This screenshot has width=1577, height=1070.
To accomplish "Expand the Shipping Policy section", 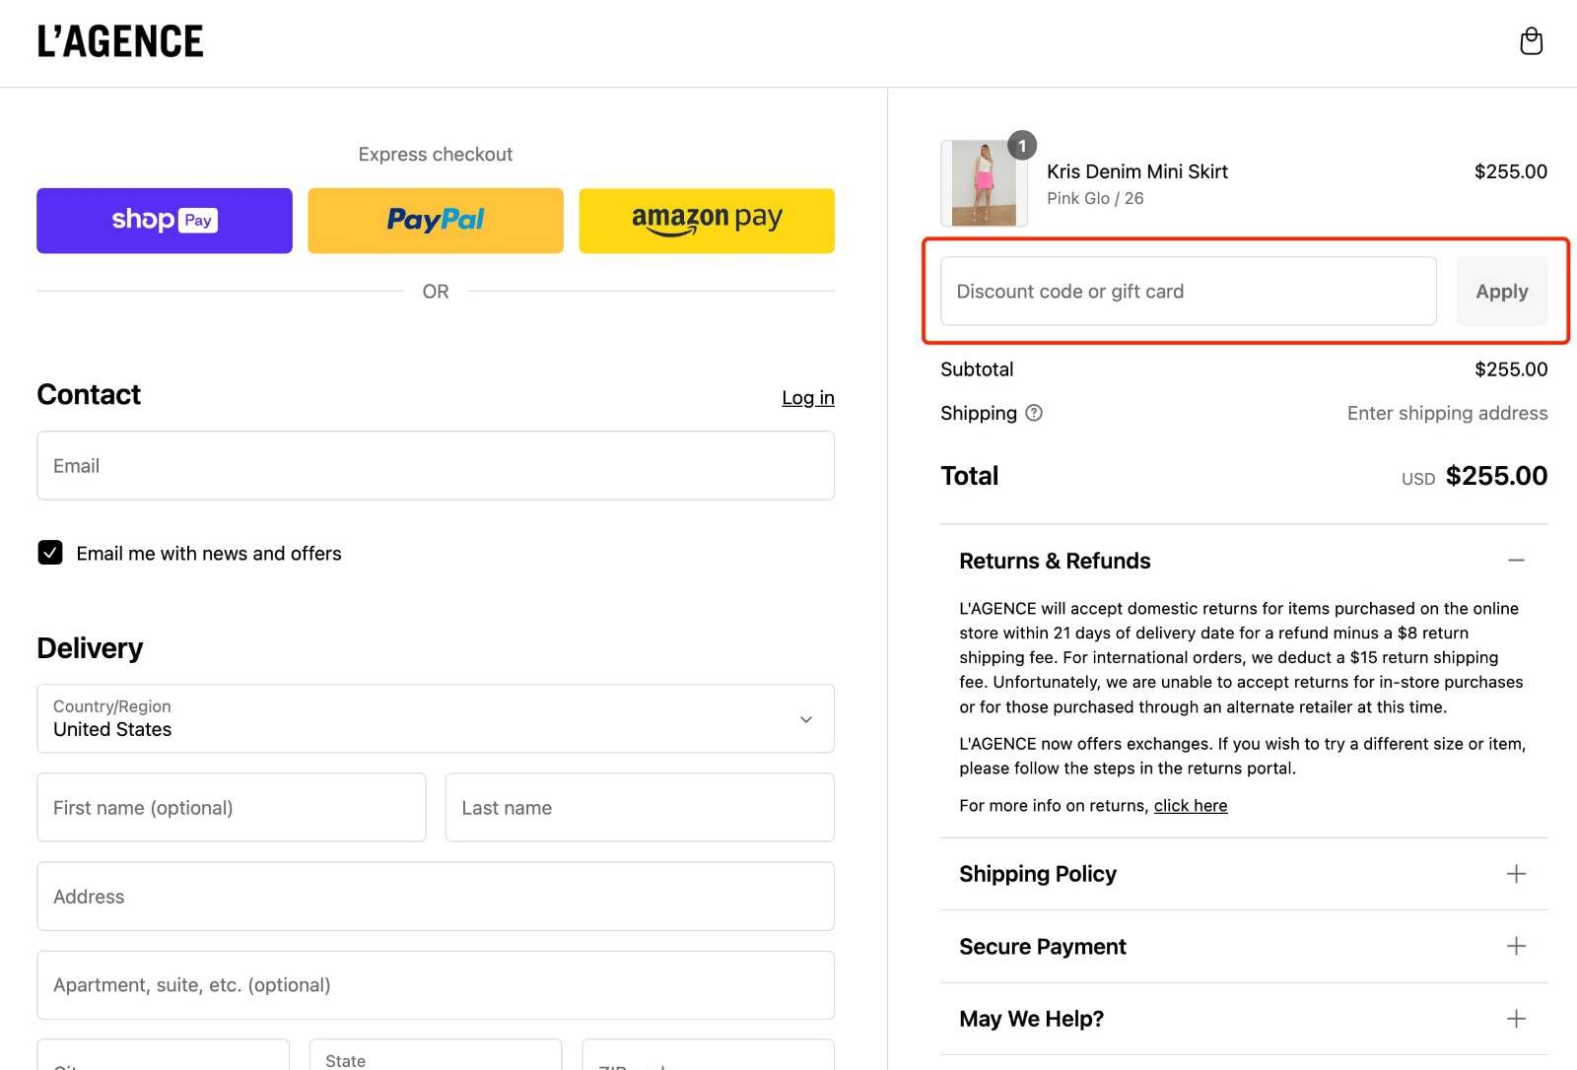I will (x=1516, y=874).
